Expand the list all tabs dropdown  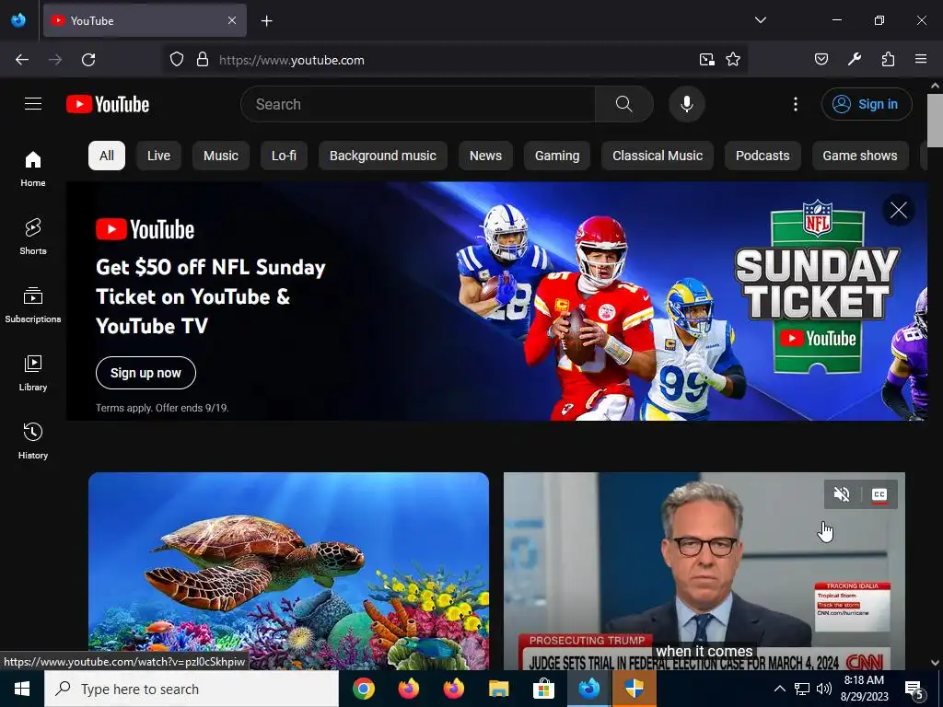[x=760, y=20]
